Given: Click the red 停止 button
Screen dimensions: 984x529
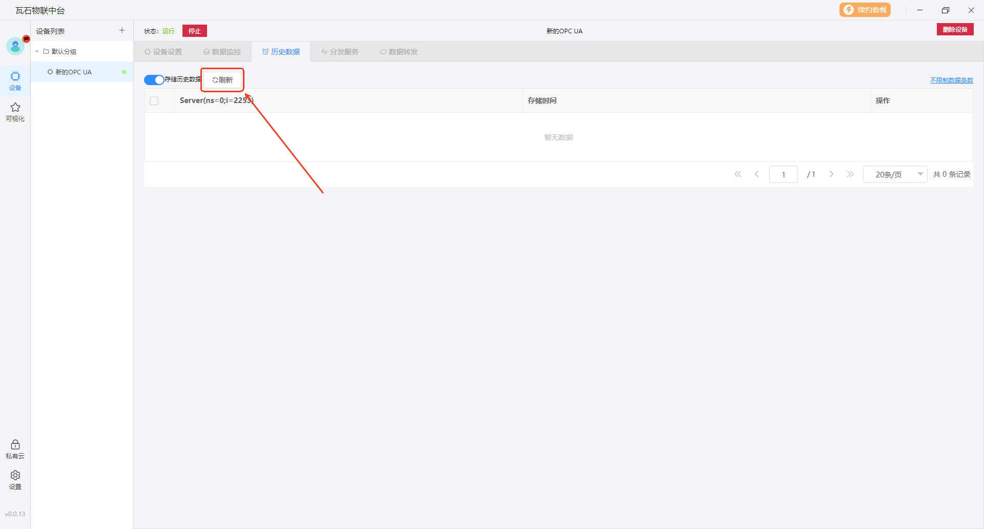Looking at the screenshot, I should point(195,31).
